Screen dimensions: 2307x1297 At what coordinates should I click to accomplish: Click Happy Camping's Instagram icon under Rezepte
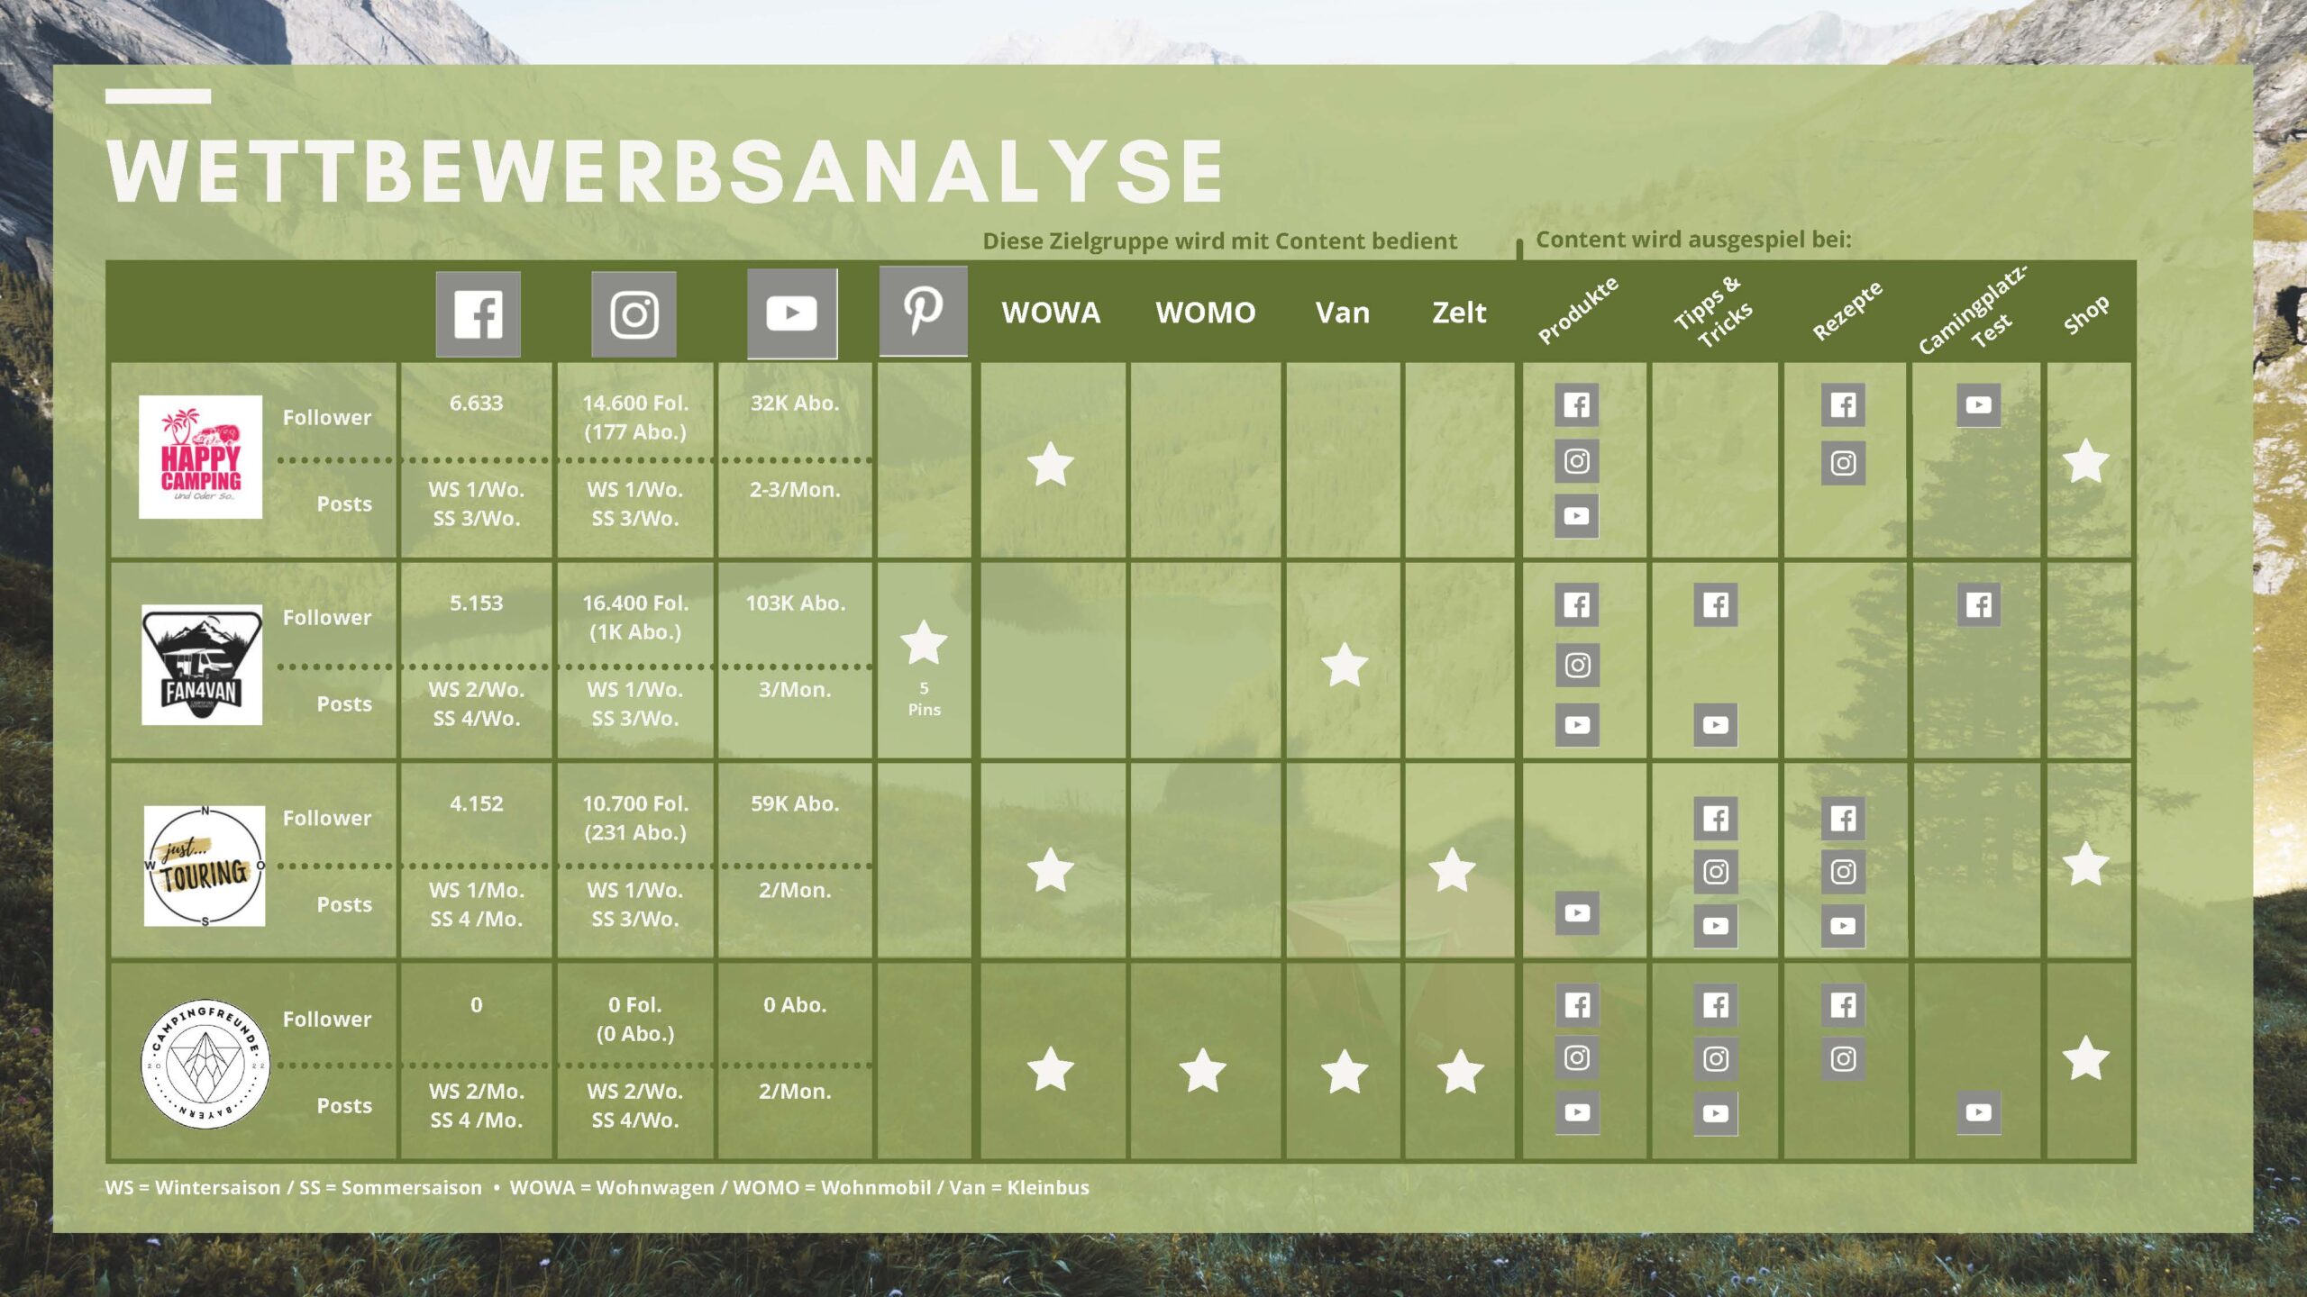(1843, 463)
